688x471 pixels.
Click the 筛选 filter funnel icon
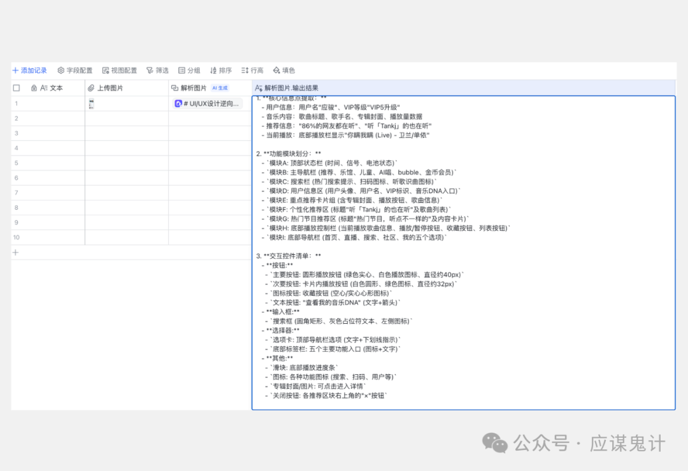149,70
